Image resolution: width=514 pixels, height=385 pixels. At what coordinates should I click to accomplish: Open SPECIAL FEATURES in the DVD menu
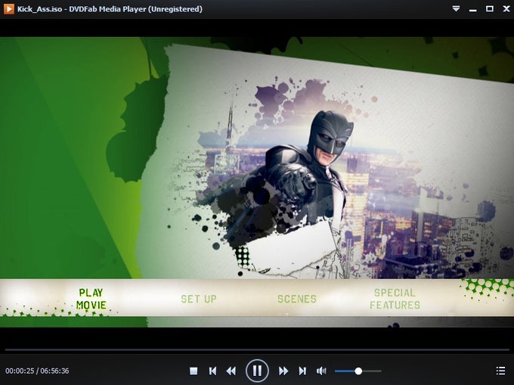(x=395, y=299)
